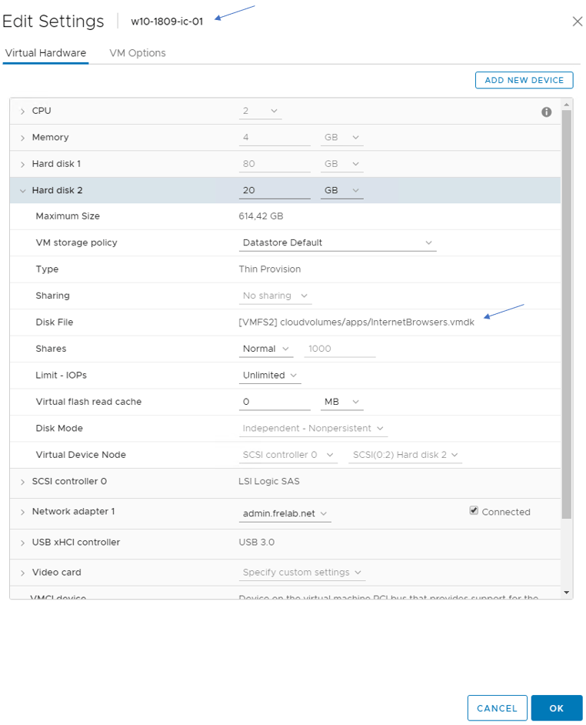Switch to the VM Options tab
This screenshot has height=725, width=586.
(x=137, y=52)
